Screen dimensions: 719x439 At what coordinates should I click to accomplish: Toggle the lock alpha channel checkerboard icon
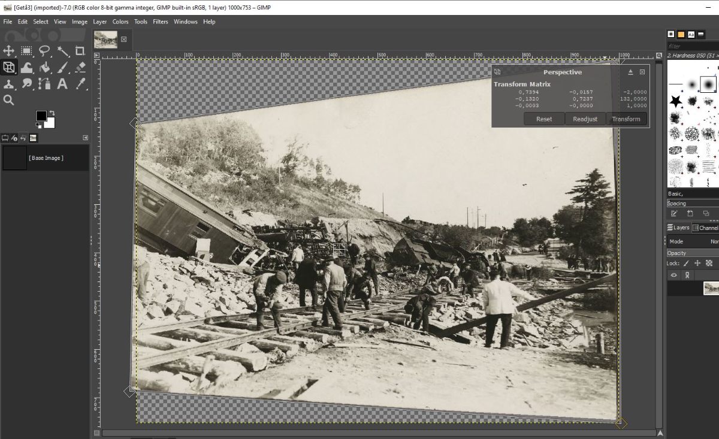(709, 263)
